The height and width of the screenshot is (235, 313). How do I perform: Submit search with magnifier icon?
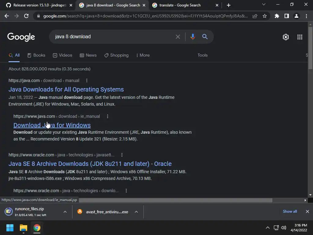coord(205,37)
